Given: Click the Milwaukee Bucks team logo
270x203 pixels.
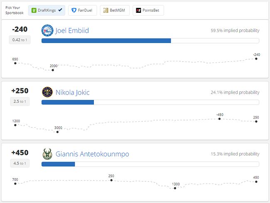Looking at the screenshot, I should [47, 154].
